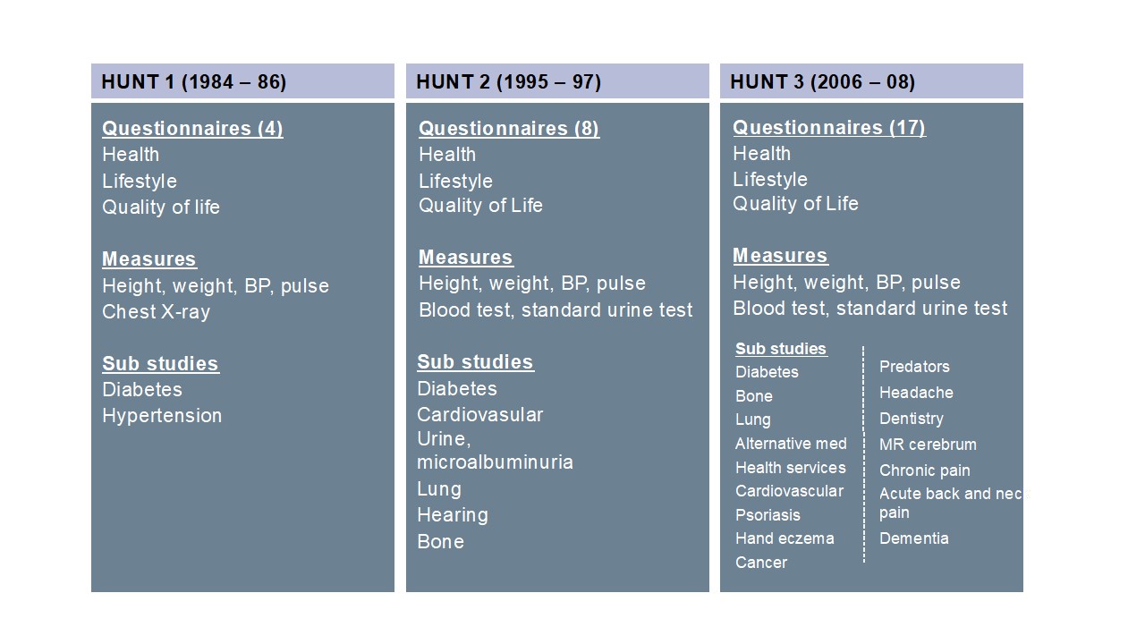Image resolution: width=1145 pixels, height=644 pixels.
Task: Click the Psoriasis sub study
Action: [768, 515]
